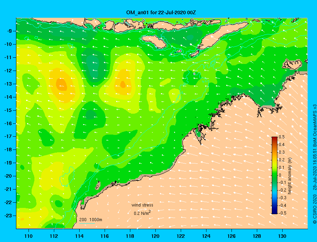Image resolution: width=317 pixels, height=242 pixels.
Task: Pick the '-20' latitude axis label
Action: pyautogui.click(x=8, y=176)
